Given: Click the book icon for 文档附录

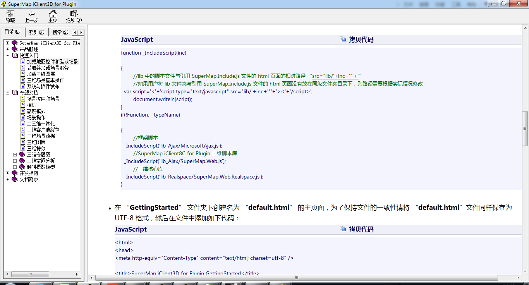Looking at the screenshot, I should 15,179.
